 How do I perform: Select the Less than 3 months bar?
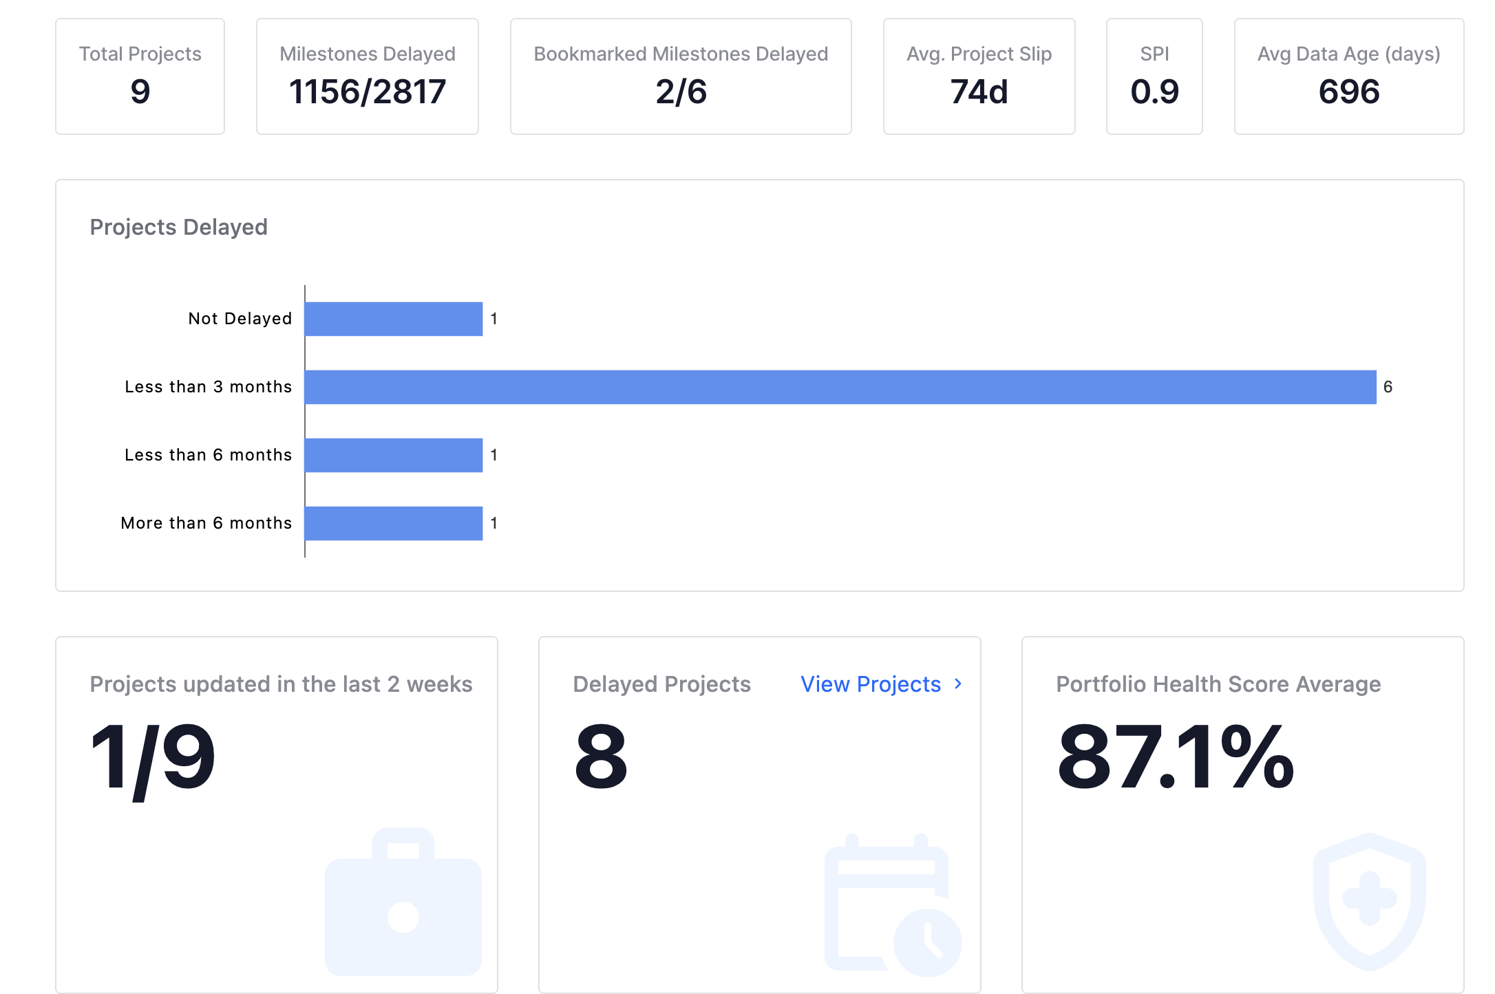pos(840,387)
